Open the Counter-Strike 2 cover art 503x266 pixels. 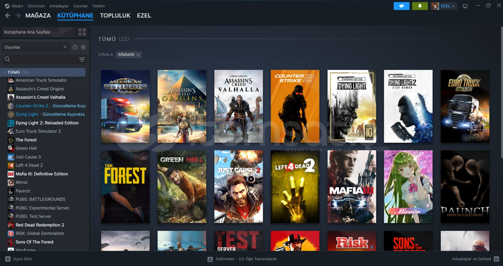(295, 106)
